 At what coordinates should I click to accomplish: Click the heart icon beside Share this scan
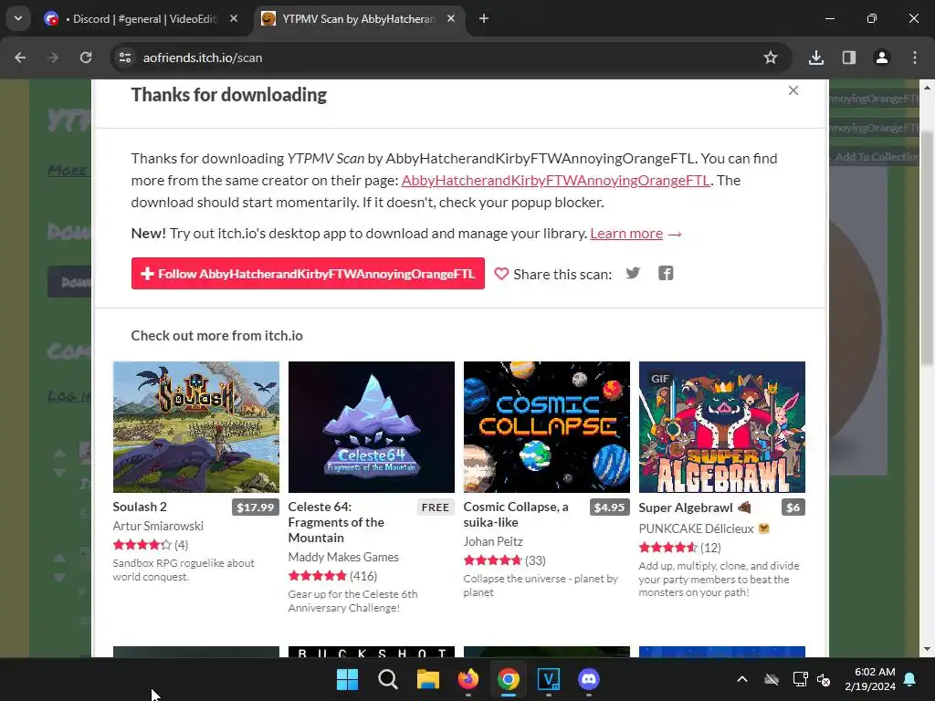pos(501,274)
